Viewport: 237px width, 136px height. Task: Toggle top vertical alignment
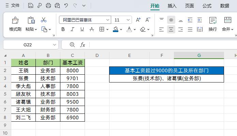click(x=162, y=20)
